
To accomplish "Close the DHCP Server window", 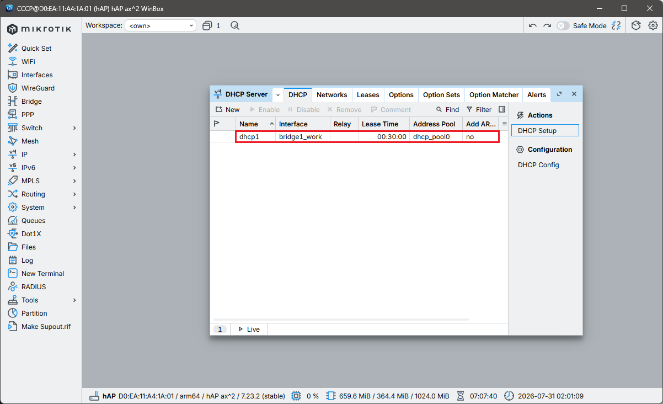I will (574, 94).
